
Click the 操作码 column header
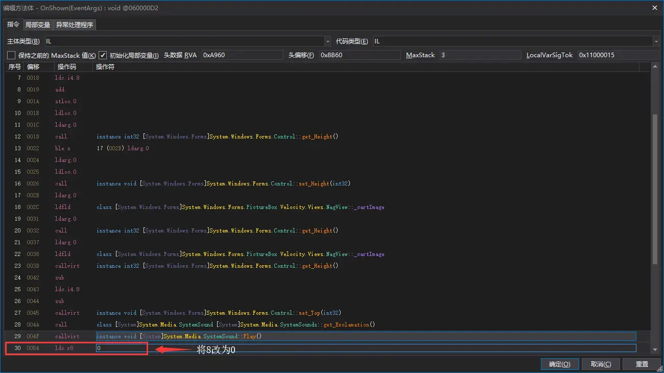pos(67,67)
